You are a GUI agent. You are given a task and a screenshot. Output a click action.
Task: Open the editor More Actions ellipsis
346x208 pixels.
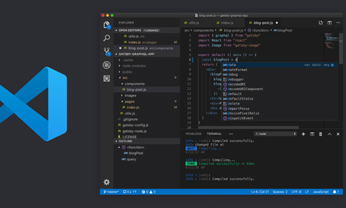coord(338,23)
